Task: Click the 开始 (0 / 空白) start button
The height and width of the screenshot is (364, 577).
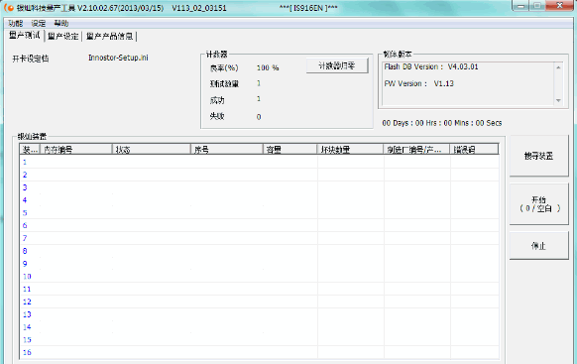Action: click(x=538, y=204)
